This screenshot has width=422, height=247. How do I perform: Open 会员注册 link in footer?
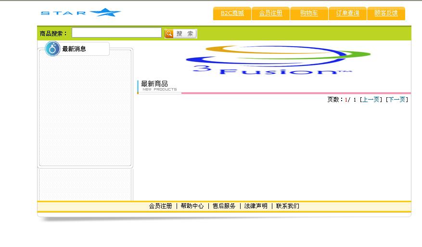point(160,206)
